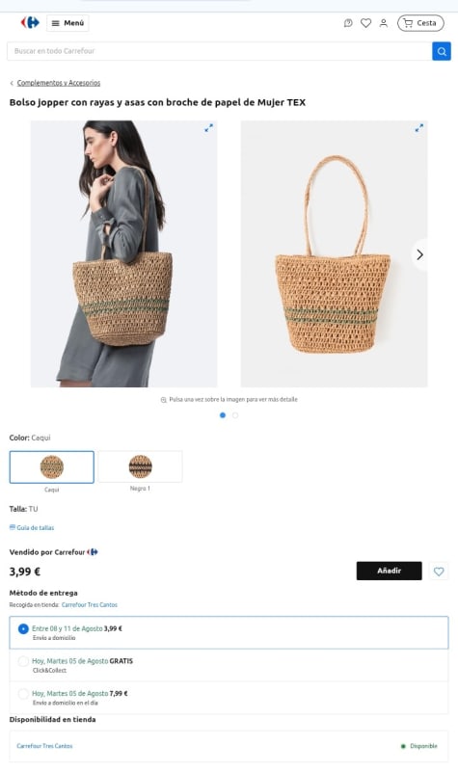458x771 pixels.
Task: Click the blue search magnifier button
Action: (442, 51)
